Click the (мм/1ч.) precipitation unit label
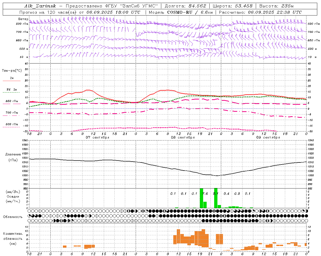Screen dimensions: 321x256 pos(13,201)
